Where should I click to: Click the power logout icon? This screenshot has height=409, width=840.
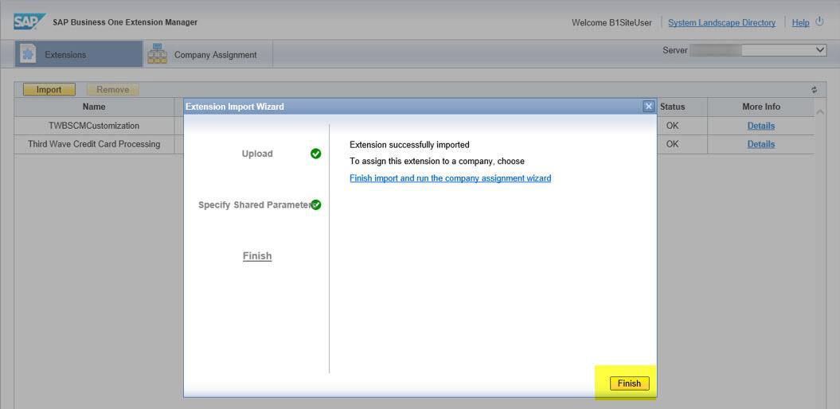pos(819,22)
